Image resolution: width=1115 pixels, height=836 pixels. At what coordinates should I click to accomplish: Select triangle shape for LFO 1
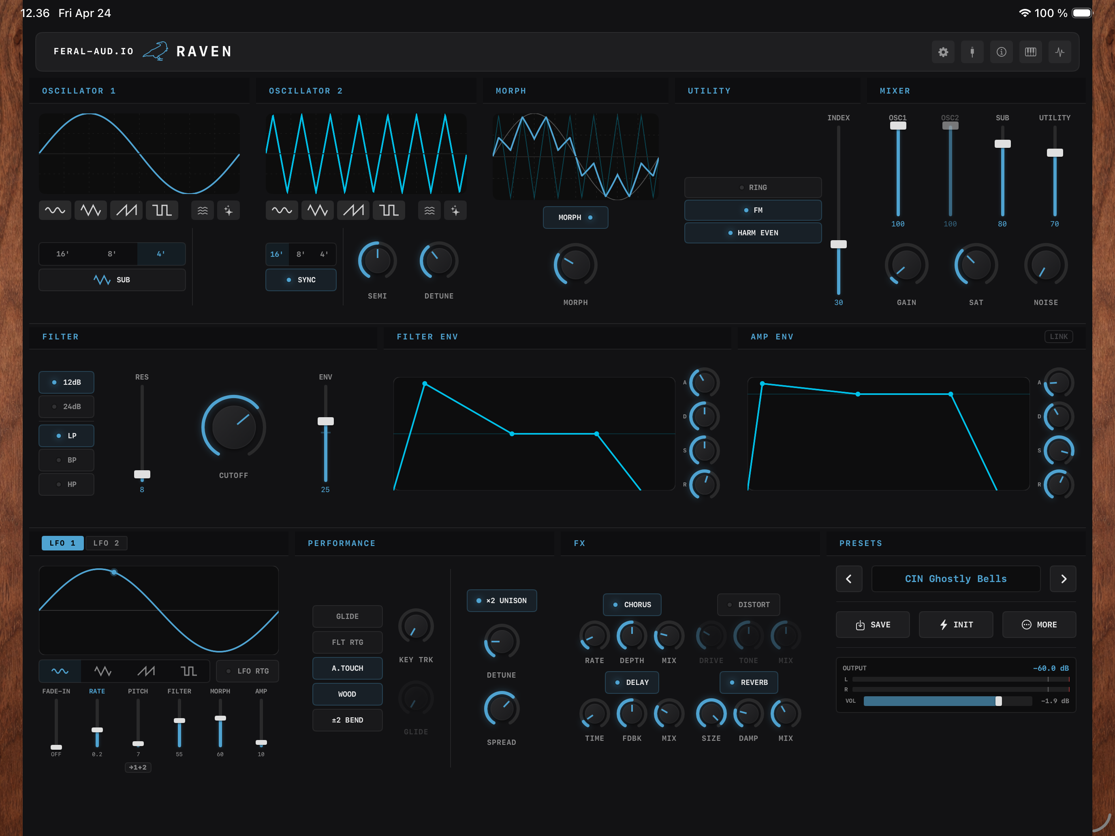[103, 671]
